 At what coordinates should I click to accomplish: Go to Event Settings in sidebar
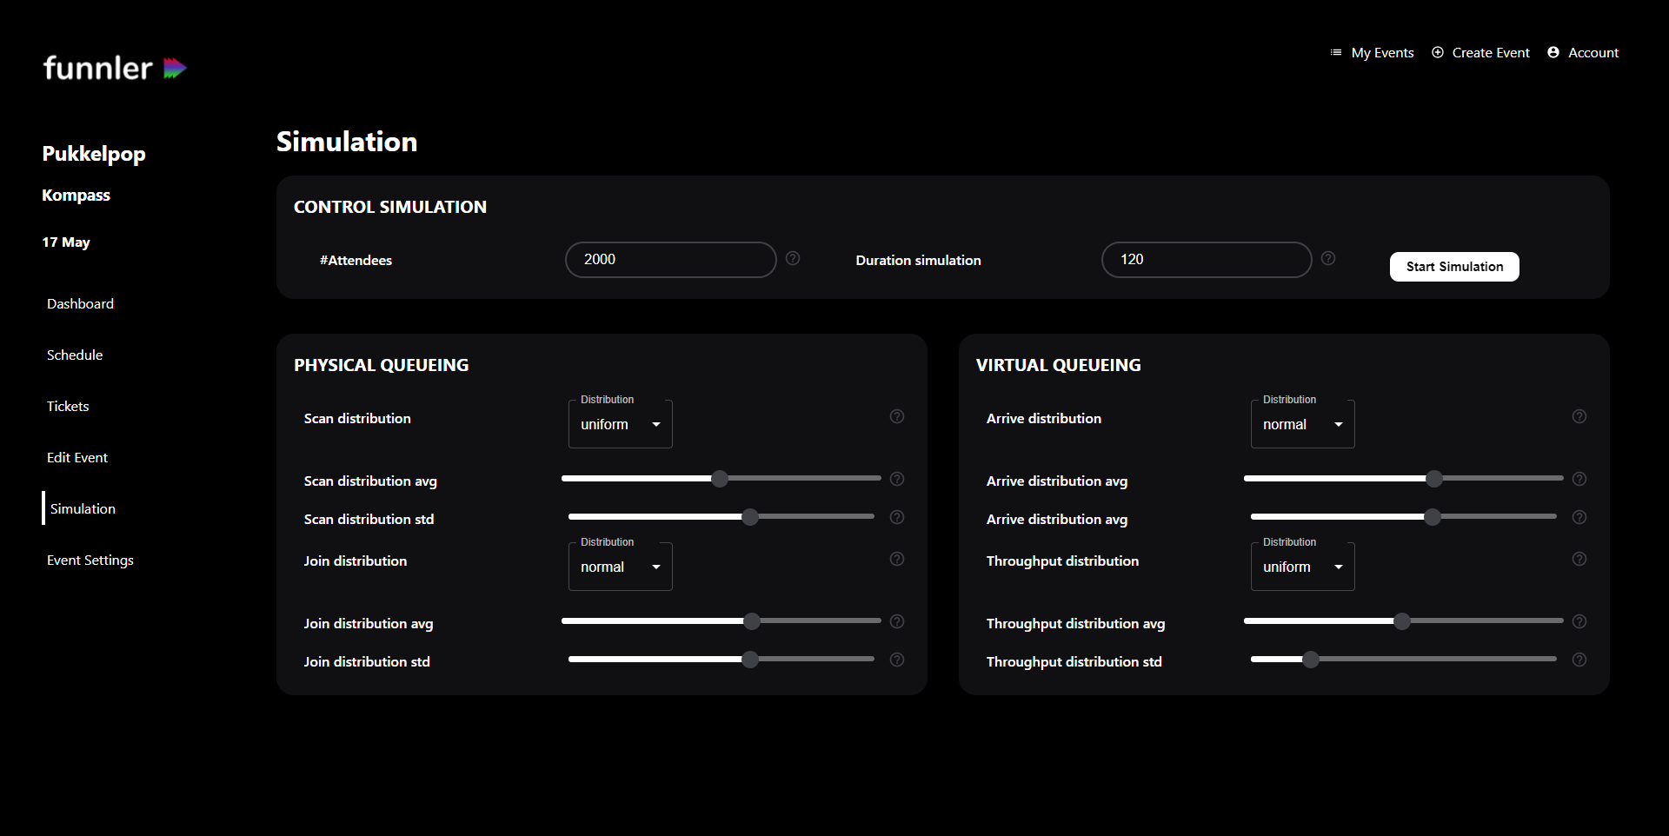pyautogui.click(x=90, y=561)
